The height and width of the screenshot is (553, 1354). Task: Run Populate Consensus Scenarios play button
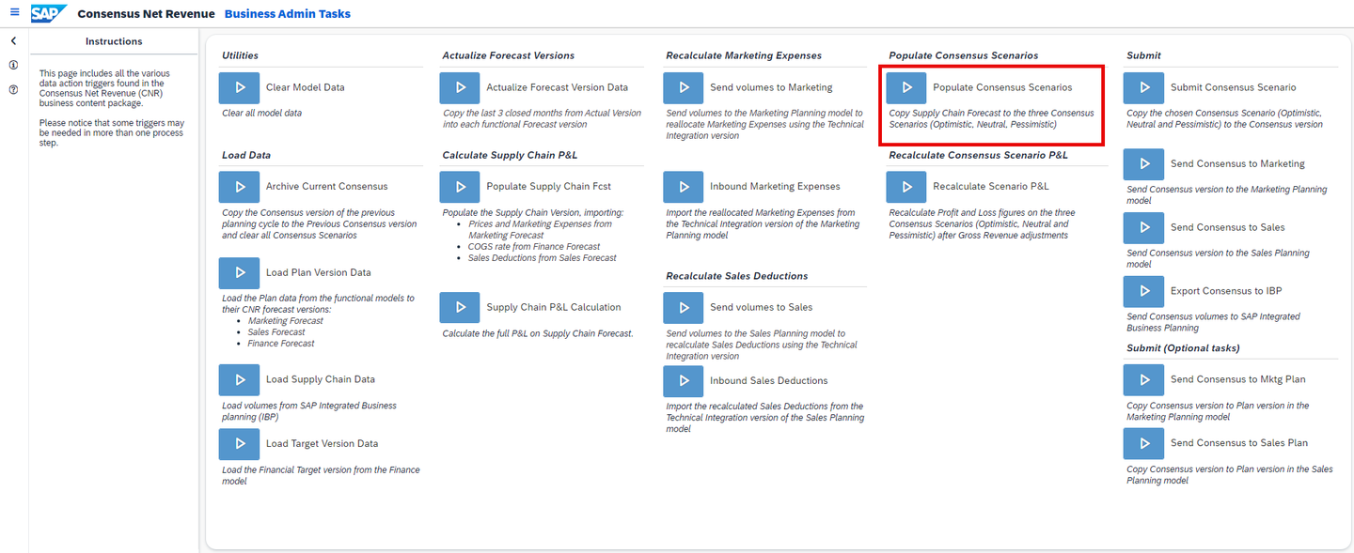pyautogui.click(x=906, y=87)
